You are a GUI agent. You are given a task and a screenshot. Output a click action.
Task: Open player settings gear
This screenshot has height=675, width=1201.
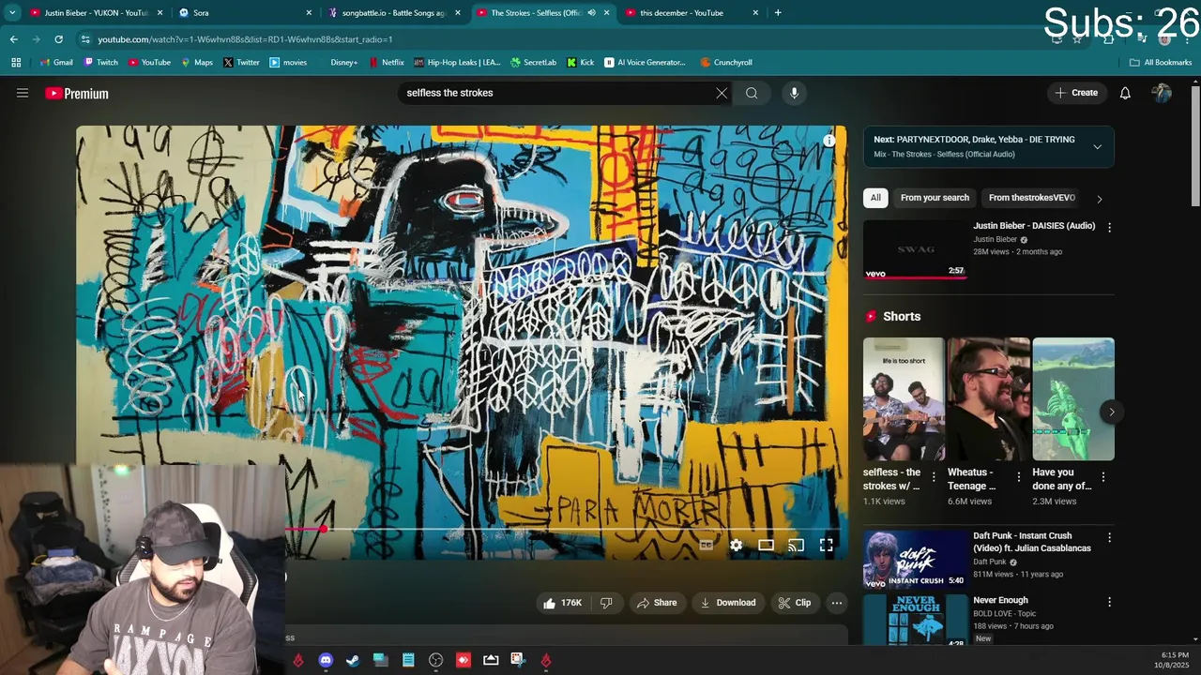737,545
